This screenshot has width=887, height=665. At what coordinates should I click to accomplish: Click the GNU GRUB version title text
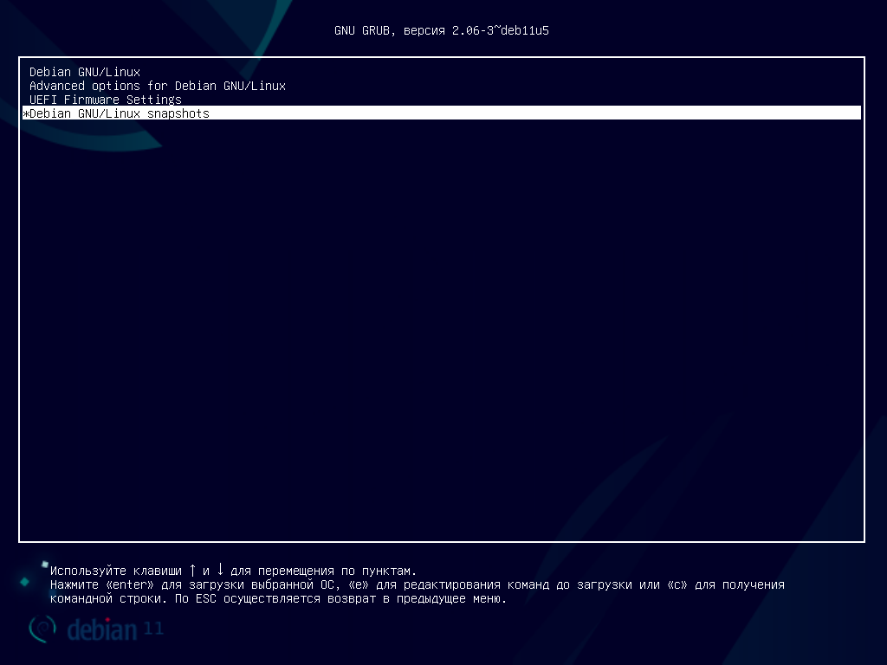tap(441, 30)
